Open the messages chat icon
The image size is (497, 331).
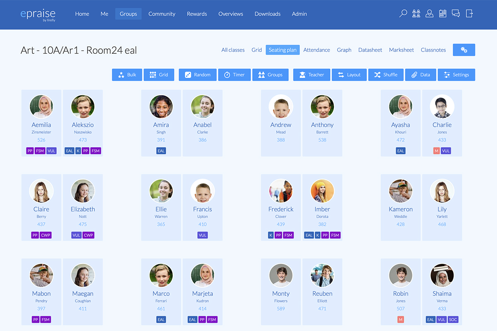[x=456, y=14]
